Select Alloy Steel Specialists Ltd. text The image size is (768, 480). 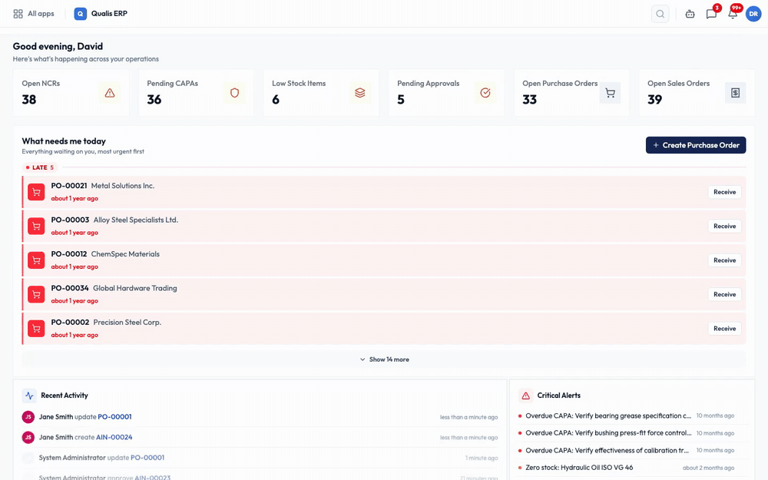coord(136,220)
